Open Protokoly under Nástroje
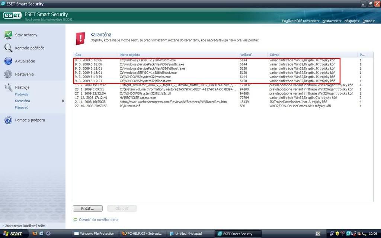Image resolution: width=381 pixels, height=238 pixels. click(22, 94)
